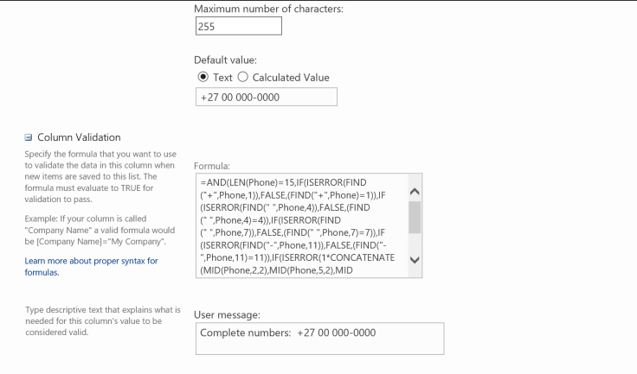Click the User message text box
Viewport: 637px width, 374px height.
click(x=319, y=339)
